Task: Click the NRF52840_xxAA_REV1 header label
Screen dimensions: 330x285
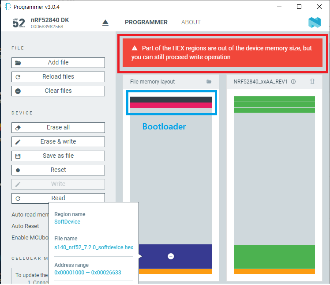Action: tap(260, 82)
